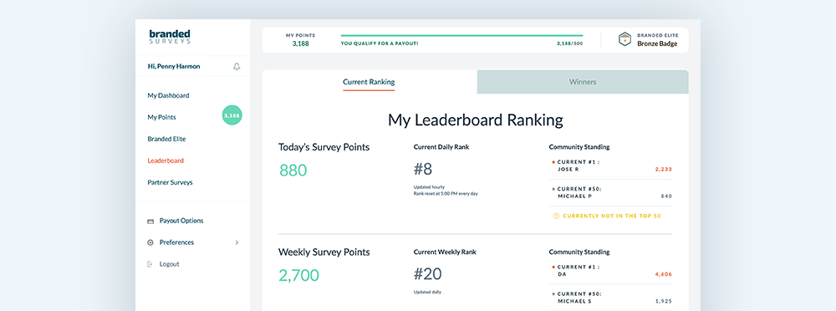Open My Points in the sidebar
Viewport: 836px width, 311px height.
tap(161, 117)
